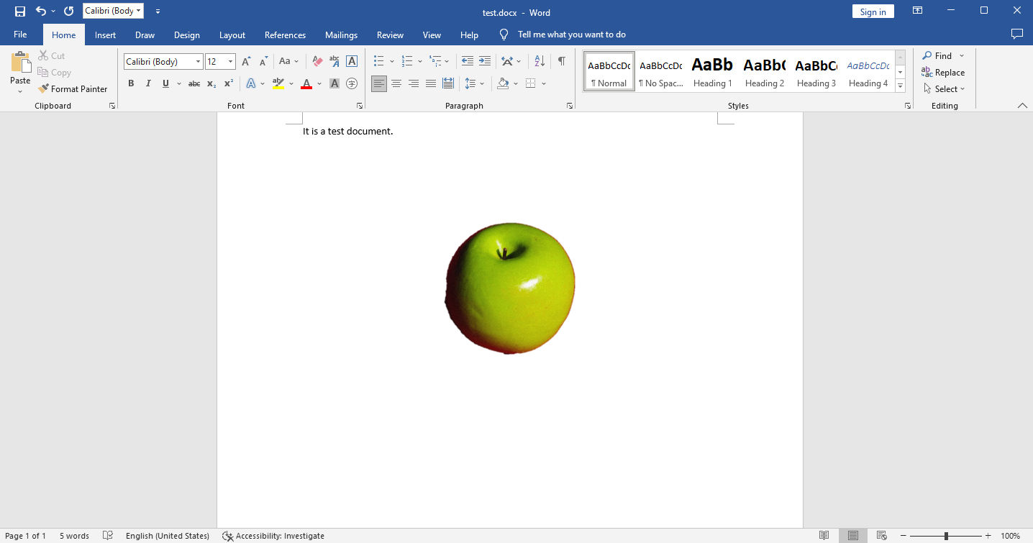Apply the Heading 1 style

[711, 70]
